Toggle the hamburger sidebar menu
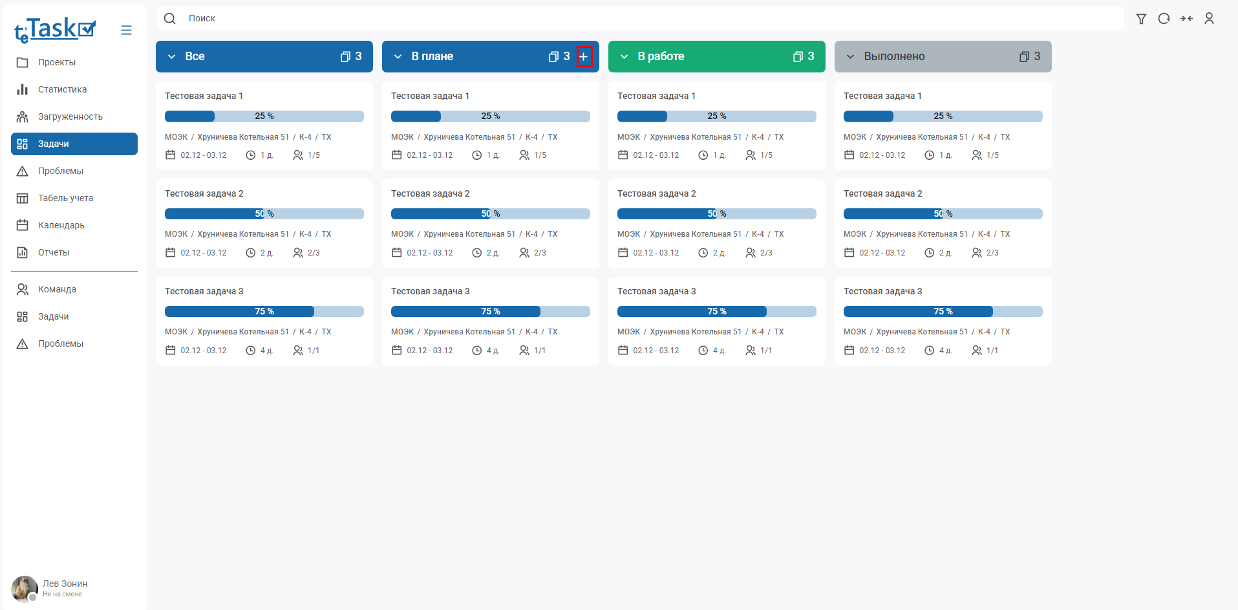Viewport: 1238px width, 610px height. [x=126, y=30]
